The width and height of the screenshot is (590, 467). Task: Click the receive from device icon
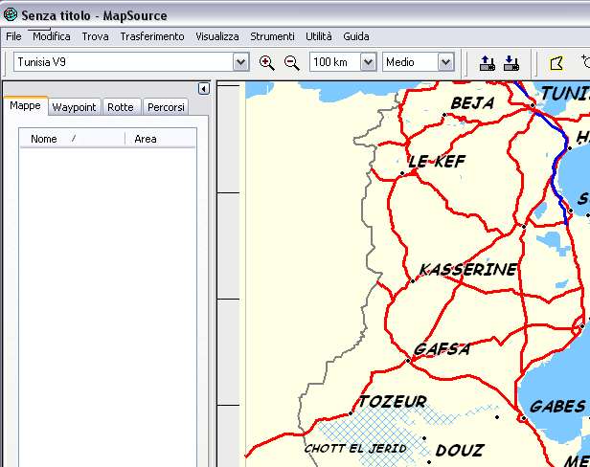tap(511, 63)
